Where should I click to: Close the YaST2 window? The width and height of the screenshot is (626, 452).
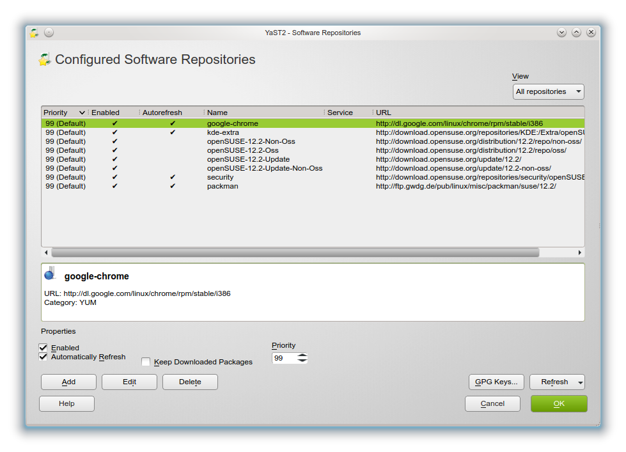[x=591, y=33]
